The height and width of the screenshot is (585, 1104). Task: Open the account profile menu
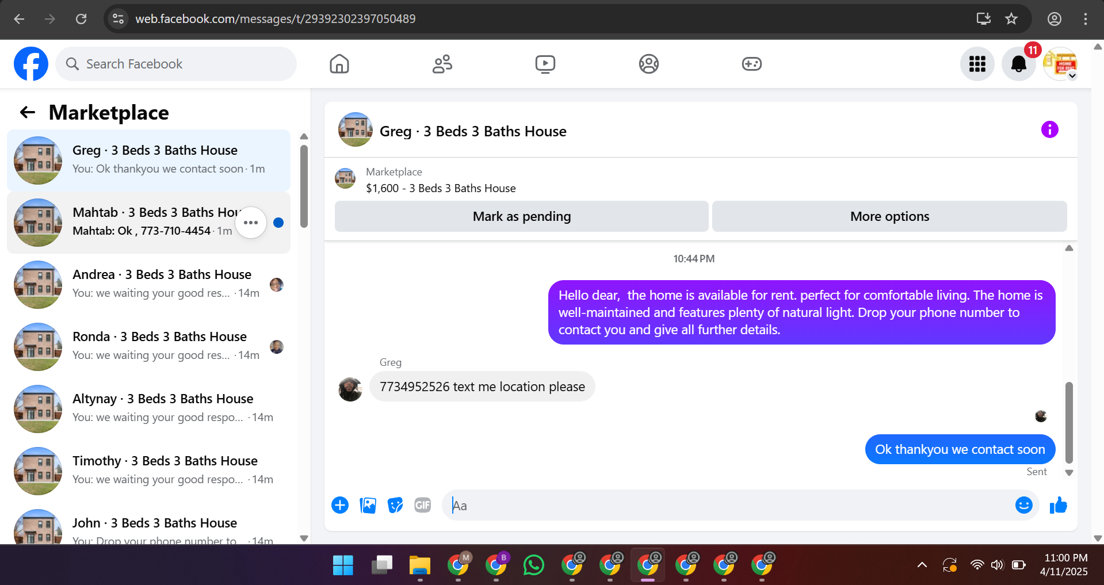point(1060,64)
